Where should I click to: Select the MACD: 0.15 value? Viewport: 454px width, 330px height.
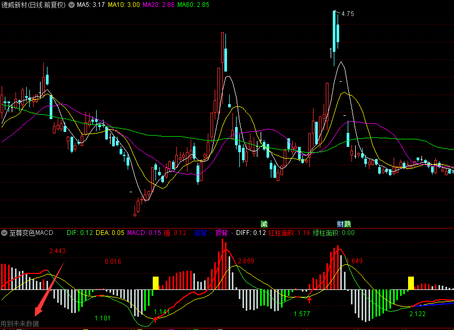tap(144, 233)
